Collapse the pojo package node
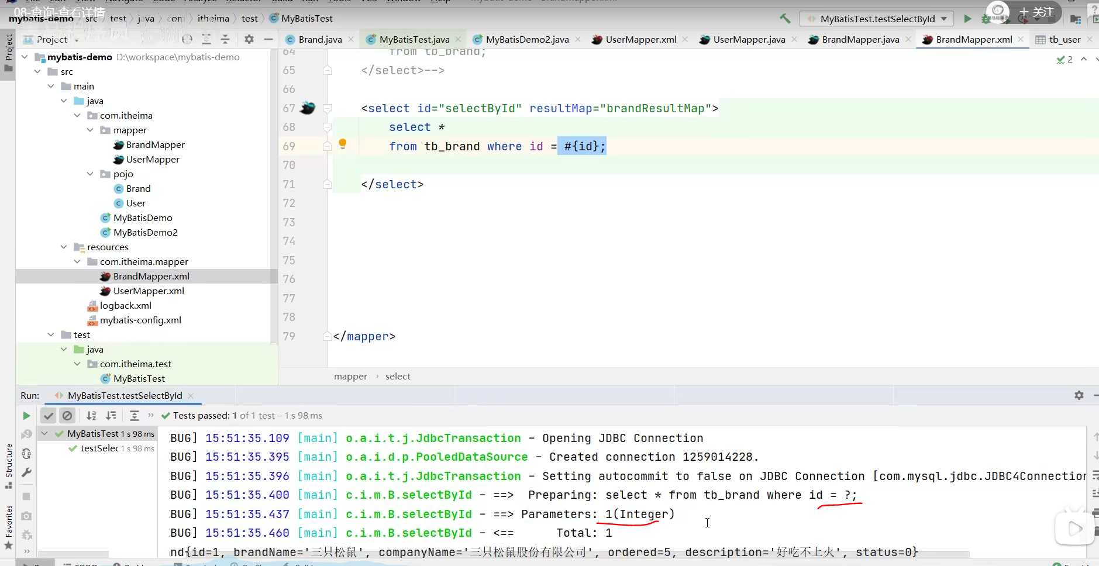Image resolution: width=1099 pixels, height=566 pixels. click(90, 174)
